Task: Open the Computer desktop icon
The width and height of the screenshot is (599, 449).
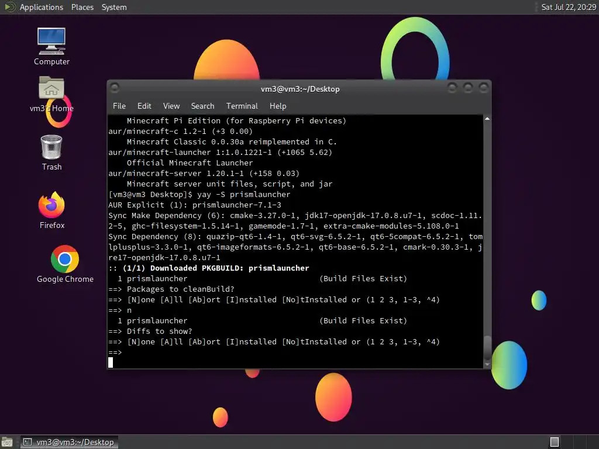Action: (51, 46)
